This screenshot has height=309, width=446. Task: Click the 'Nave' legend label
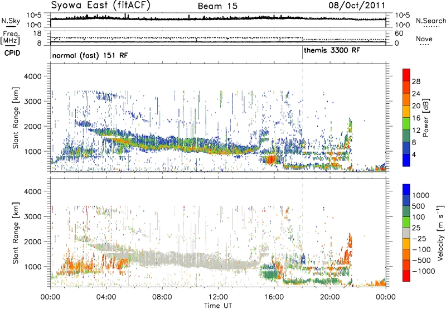[424, 38]
